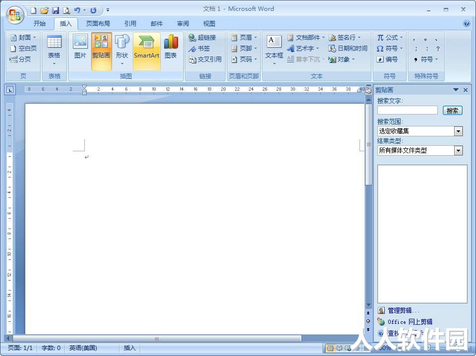Insert a 交叉引用 cross-reference
The image size is (476, 356).
(205, 59)
